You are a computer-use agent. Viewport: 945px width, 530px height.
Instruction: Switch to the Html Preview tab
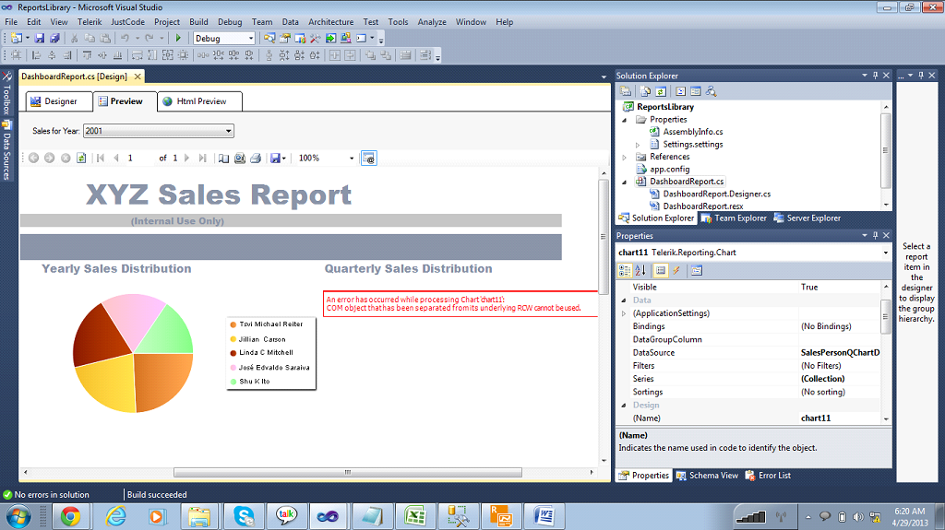(200, 101)
